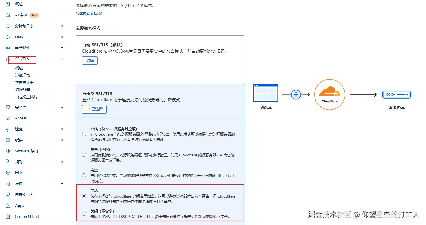Expand the 速度 menu arrow
426x225 pixels.
point(62,129)
